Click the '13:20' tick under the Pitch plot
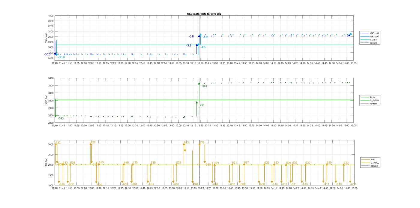 tap(201, 125)
